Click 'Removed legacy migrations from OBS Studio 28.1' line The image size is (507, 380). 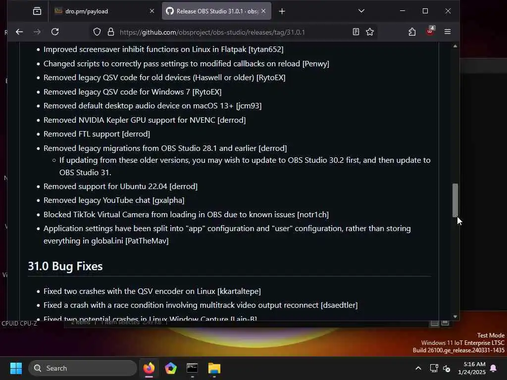[165, 148]
